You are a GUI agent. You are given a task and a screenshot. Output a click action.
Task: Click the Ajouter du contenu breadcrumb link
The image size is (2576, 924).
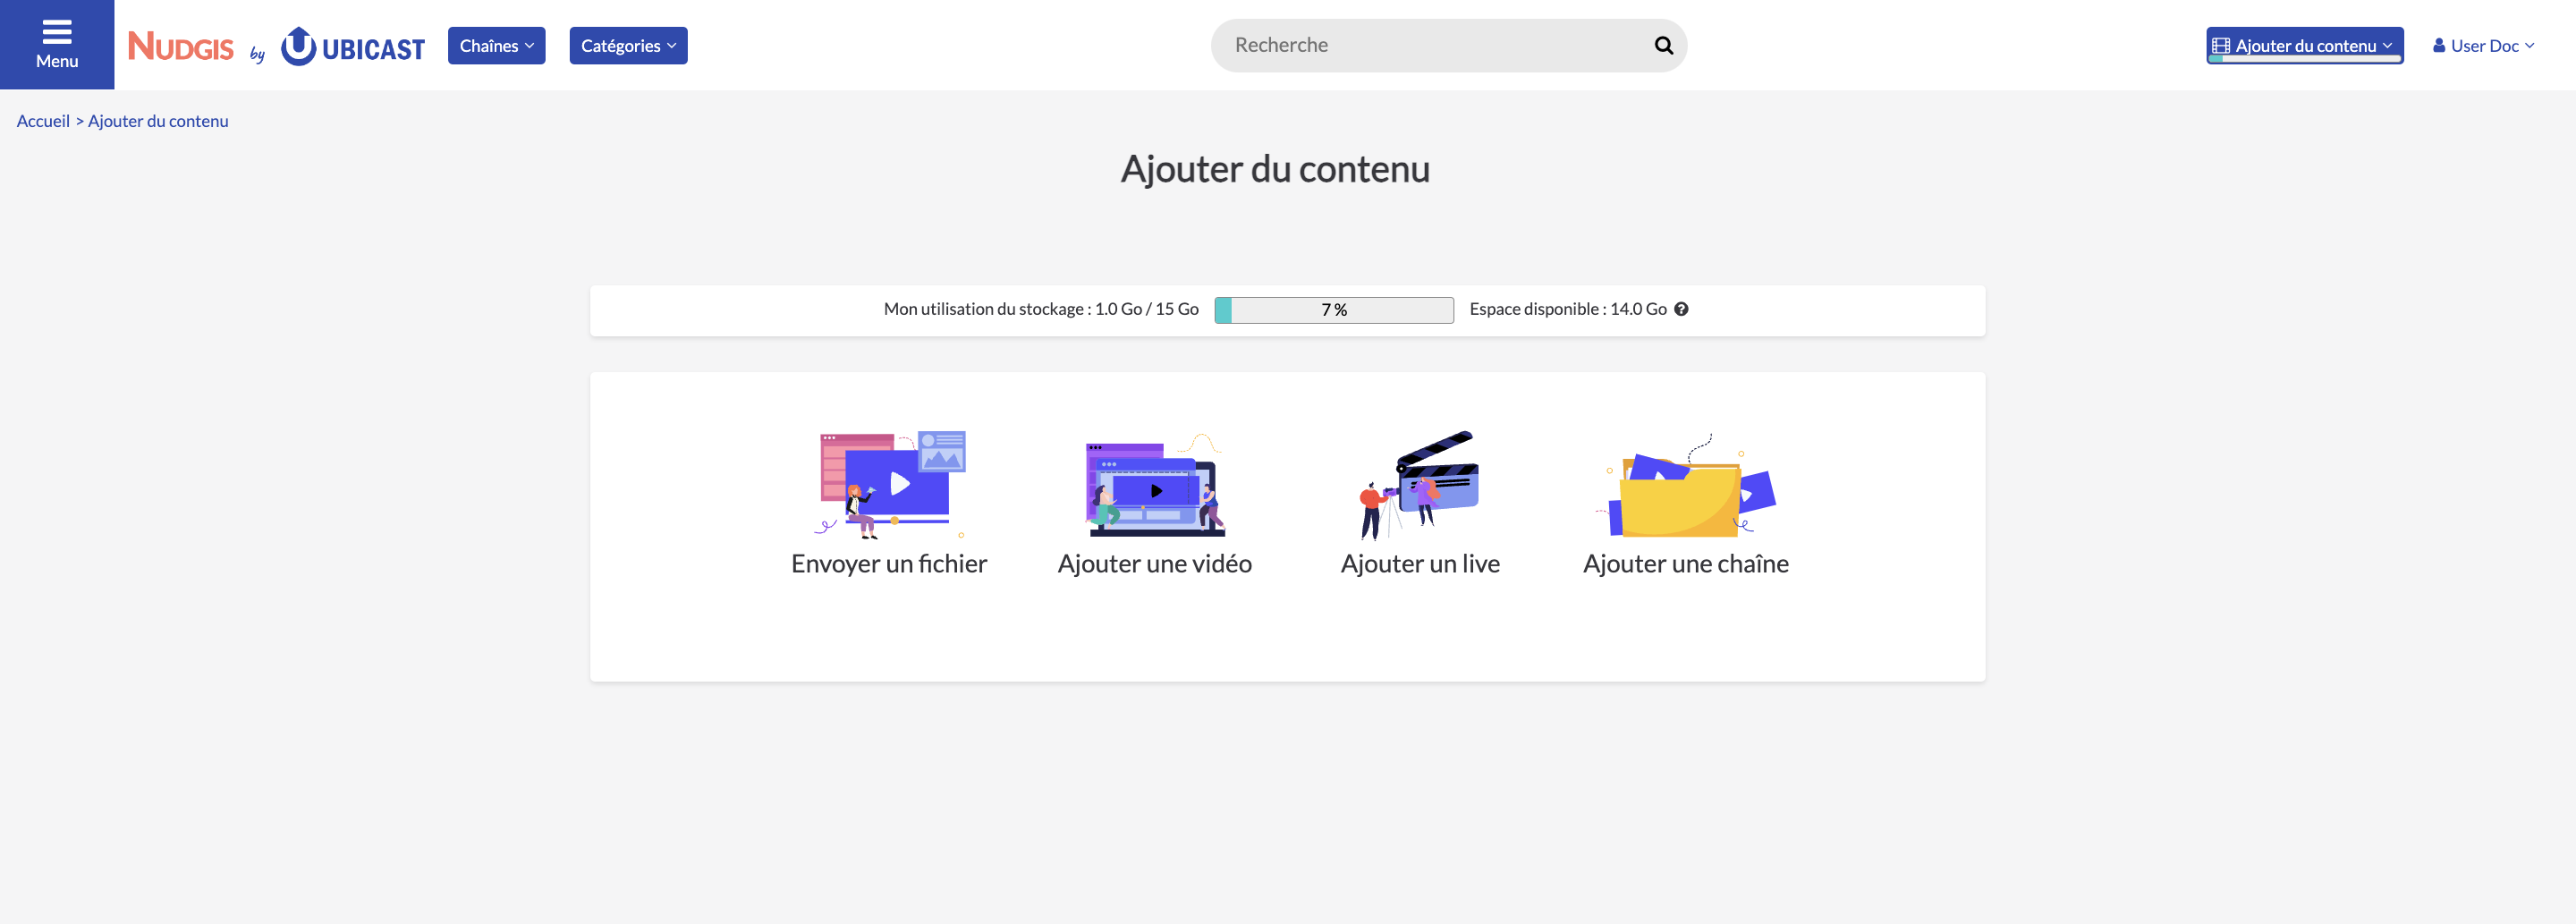click(x=158, y=121)
